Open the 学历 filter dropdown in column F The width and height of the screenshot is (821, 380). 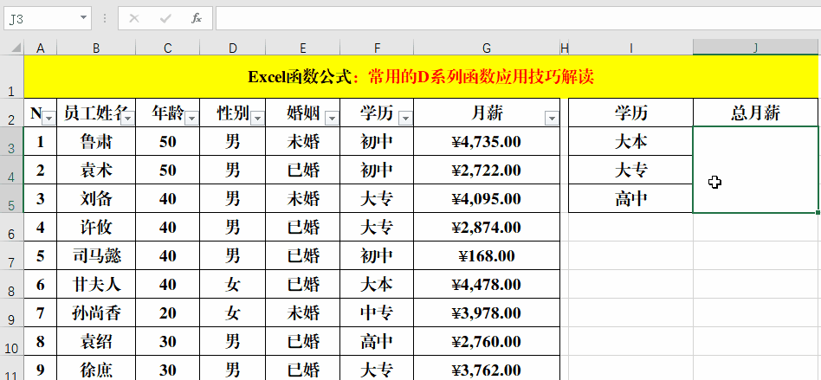pos(405,119)
